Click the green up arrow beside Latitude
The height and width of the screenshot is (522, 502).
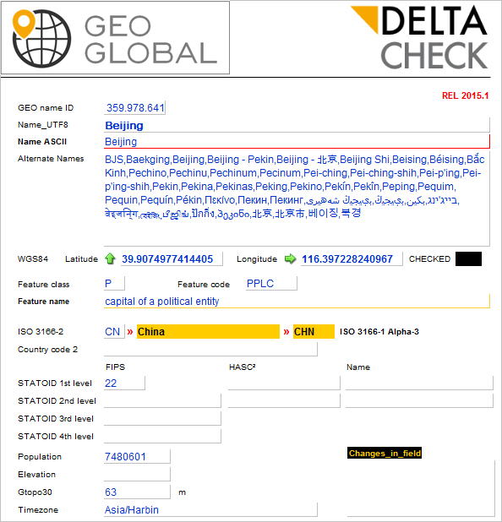point(110,258)
